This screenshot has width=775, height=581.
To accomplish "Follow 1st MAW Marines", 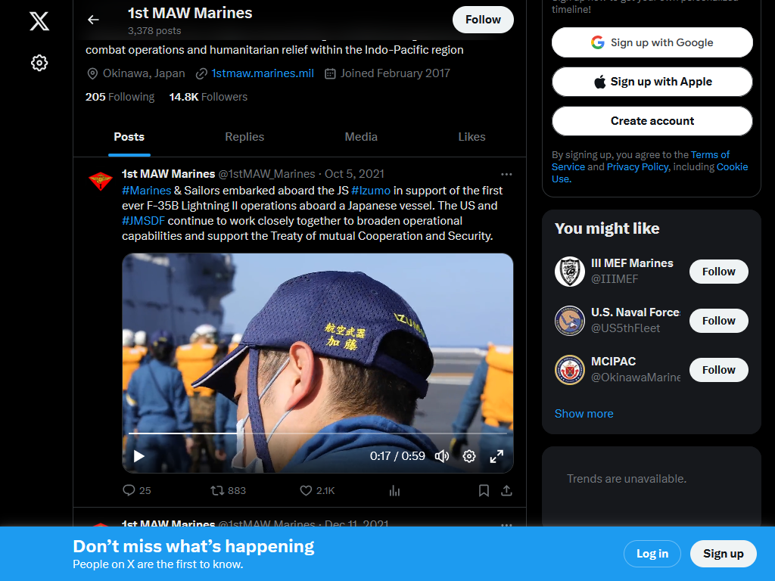I will coord(483,20).
